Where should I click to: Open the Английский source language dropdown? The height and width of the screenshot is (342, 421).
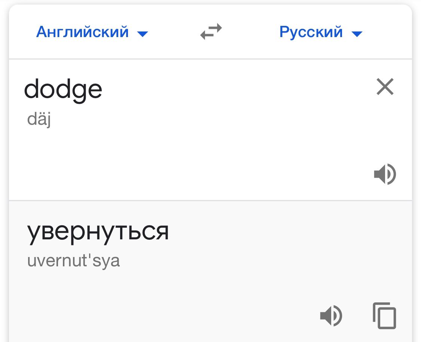pyautogui.click(x=83, y=32)
